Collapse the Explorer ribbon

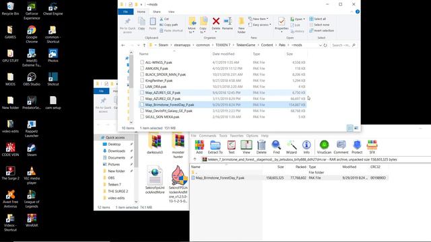pyautogui.click(x=352, y=12)
